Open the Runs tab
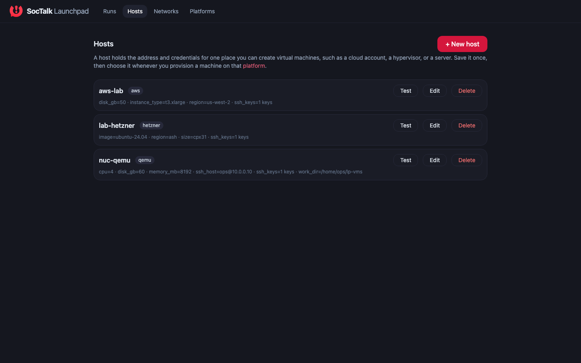The width and height of the screenshot is (581, 363). click(x=110, y=11)
